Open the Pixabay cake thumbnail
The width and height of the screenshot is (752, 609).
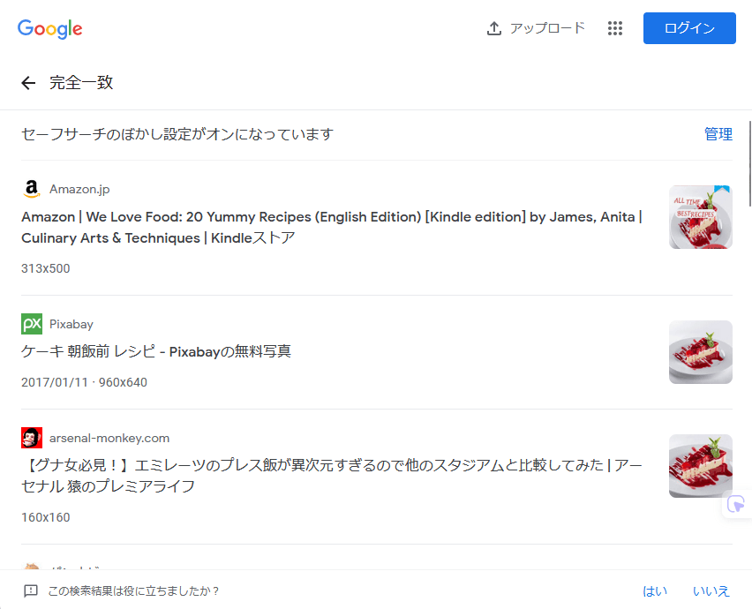tap(701, 352)
